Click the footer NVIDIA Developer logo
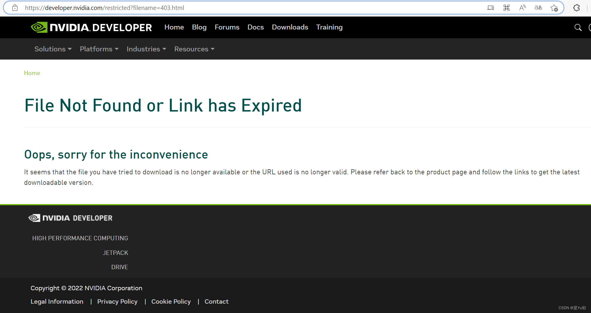The width and height of the screenshot is (591, 313). coord(70,218)
